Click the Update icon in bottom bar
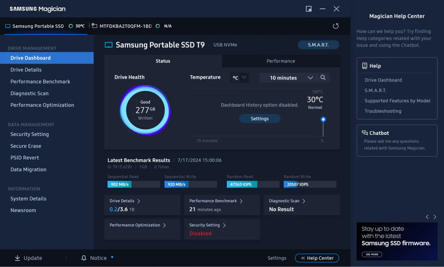The image size is (444, 267). [x=17, y=258]
